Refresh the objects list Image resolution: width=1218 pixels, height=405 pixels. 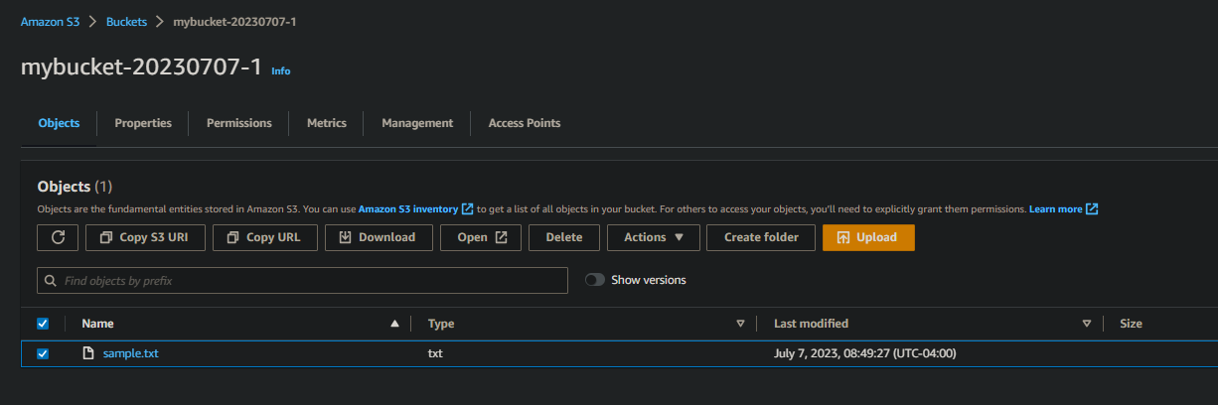(58, 237)
